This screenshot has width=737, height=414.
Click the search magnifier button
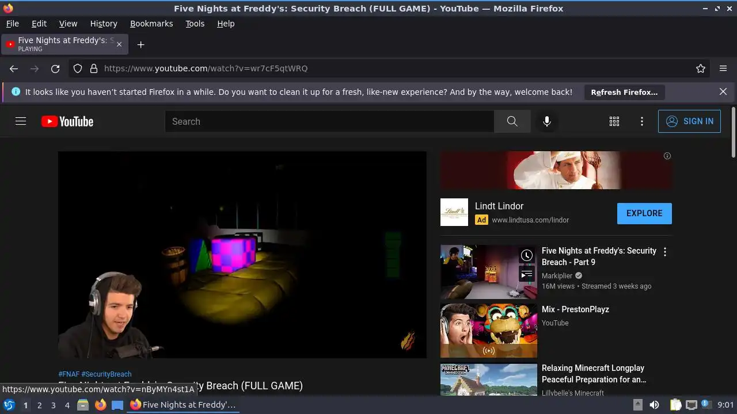pyautogui.click(x=512, y=121)
